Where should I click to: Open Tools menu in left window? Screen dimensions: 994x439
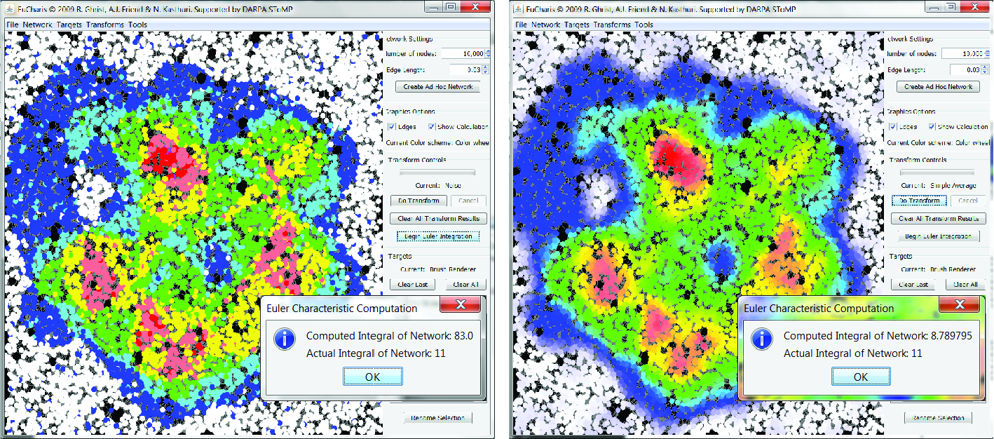138,25
